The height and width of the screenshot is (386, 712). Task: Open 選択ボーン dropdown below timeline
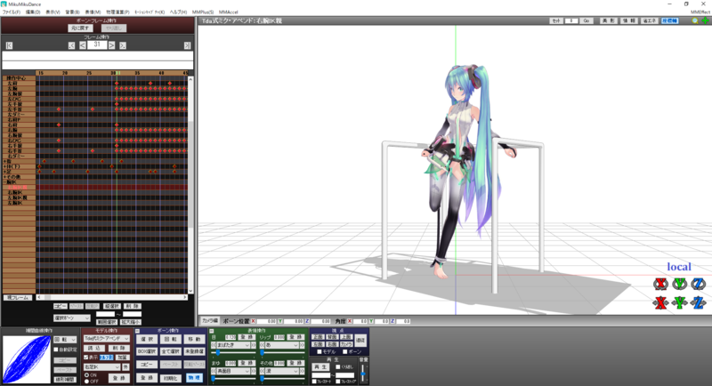[x=72, y=318]
